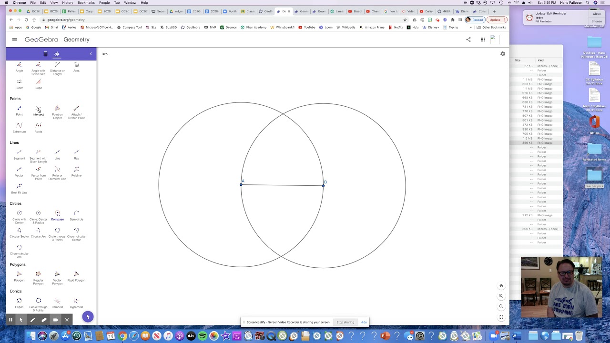Select the Best Fit Line tool

pos(19,189)
